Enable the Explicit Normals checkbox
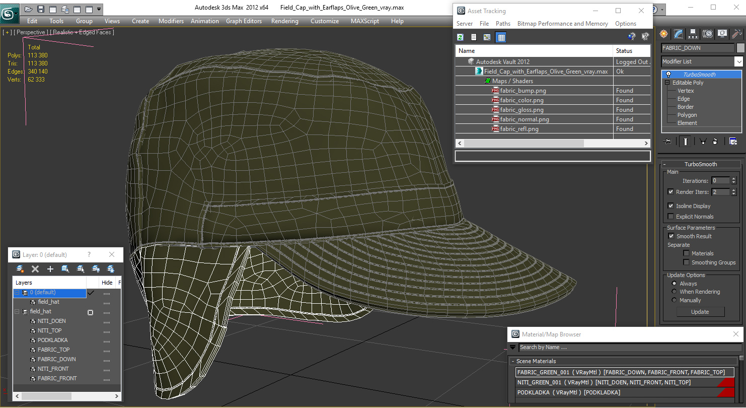 coord(670,217)
